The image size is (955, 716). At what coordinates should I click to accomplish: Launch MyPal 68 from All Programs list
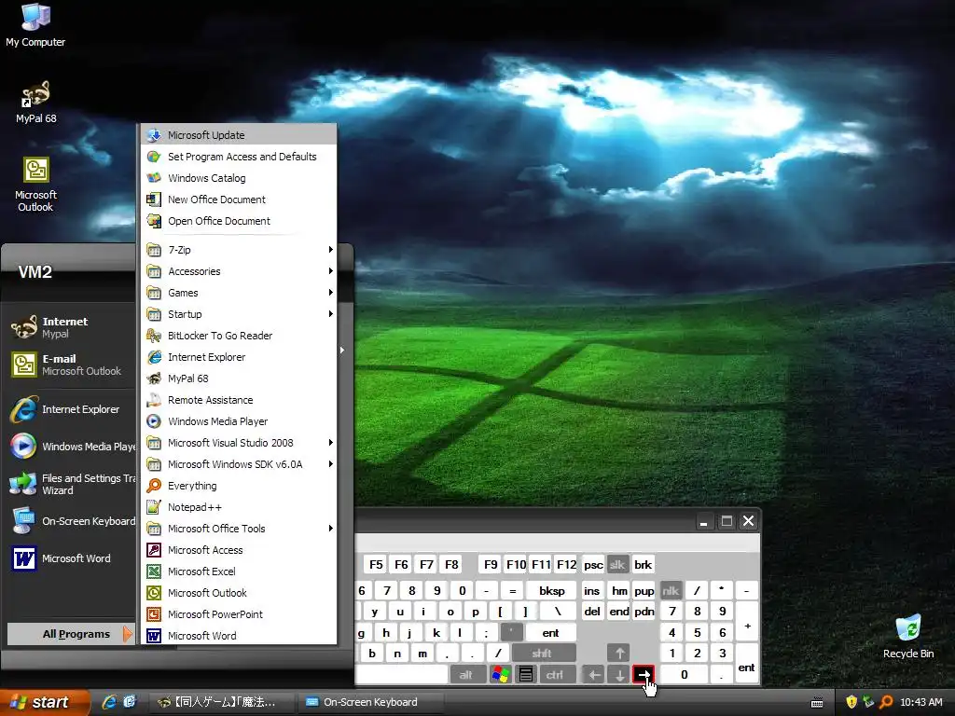coord(239,379)
